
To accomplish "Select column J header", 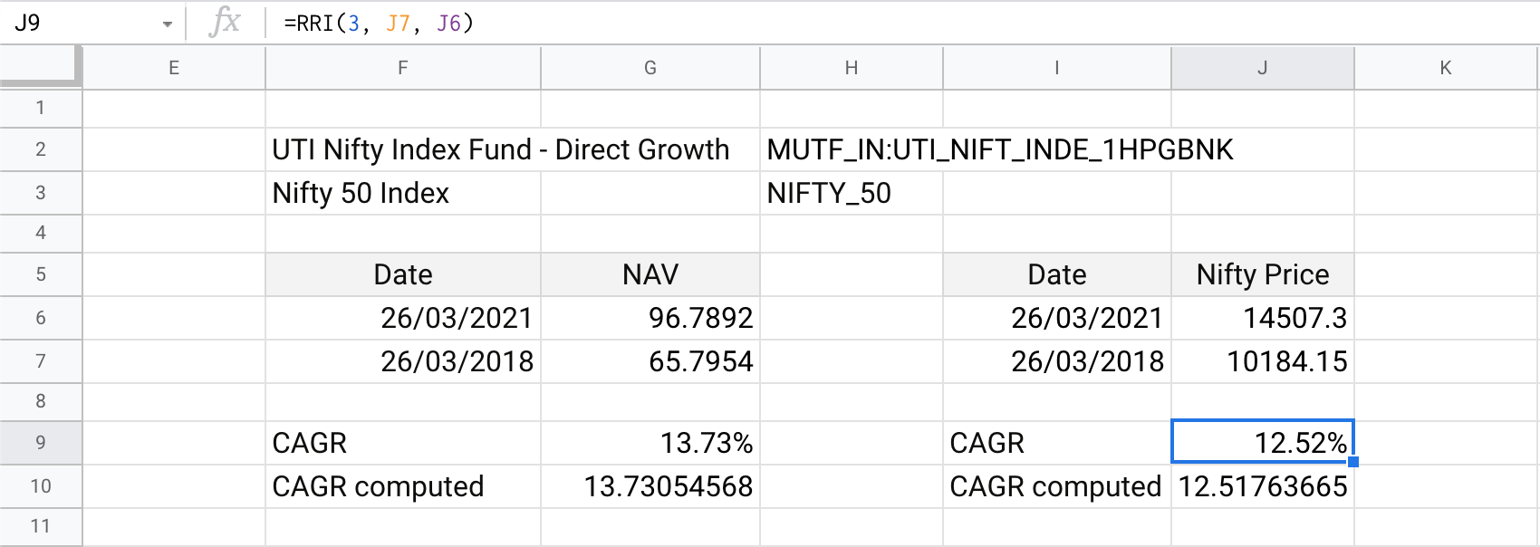I will point(1263,68).
